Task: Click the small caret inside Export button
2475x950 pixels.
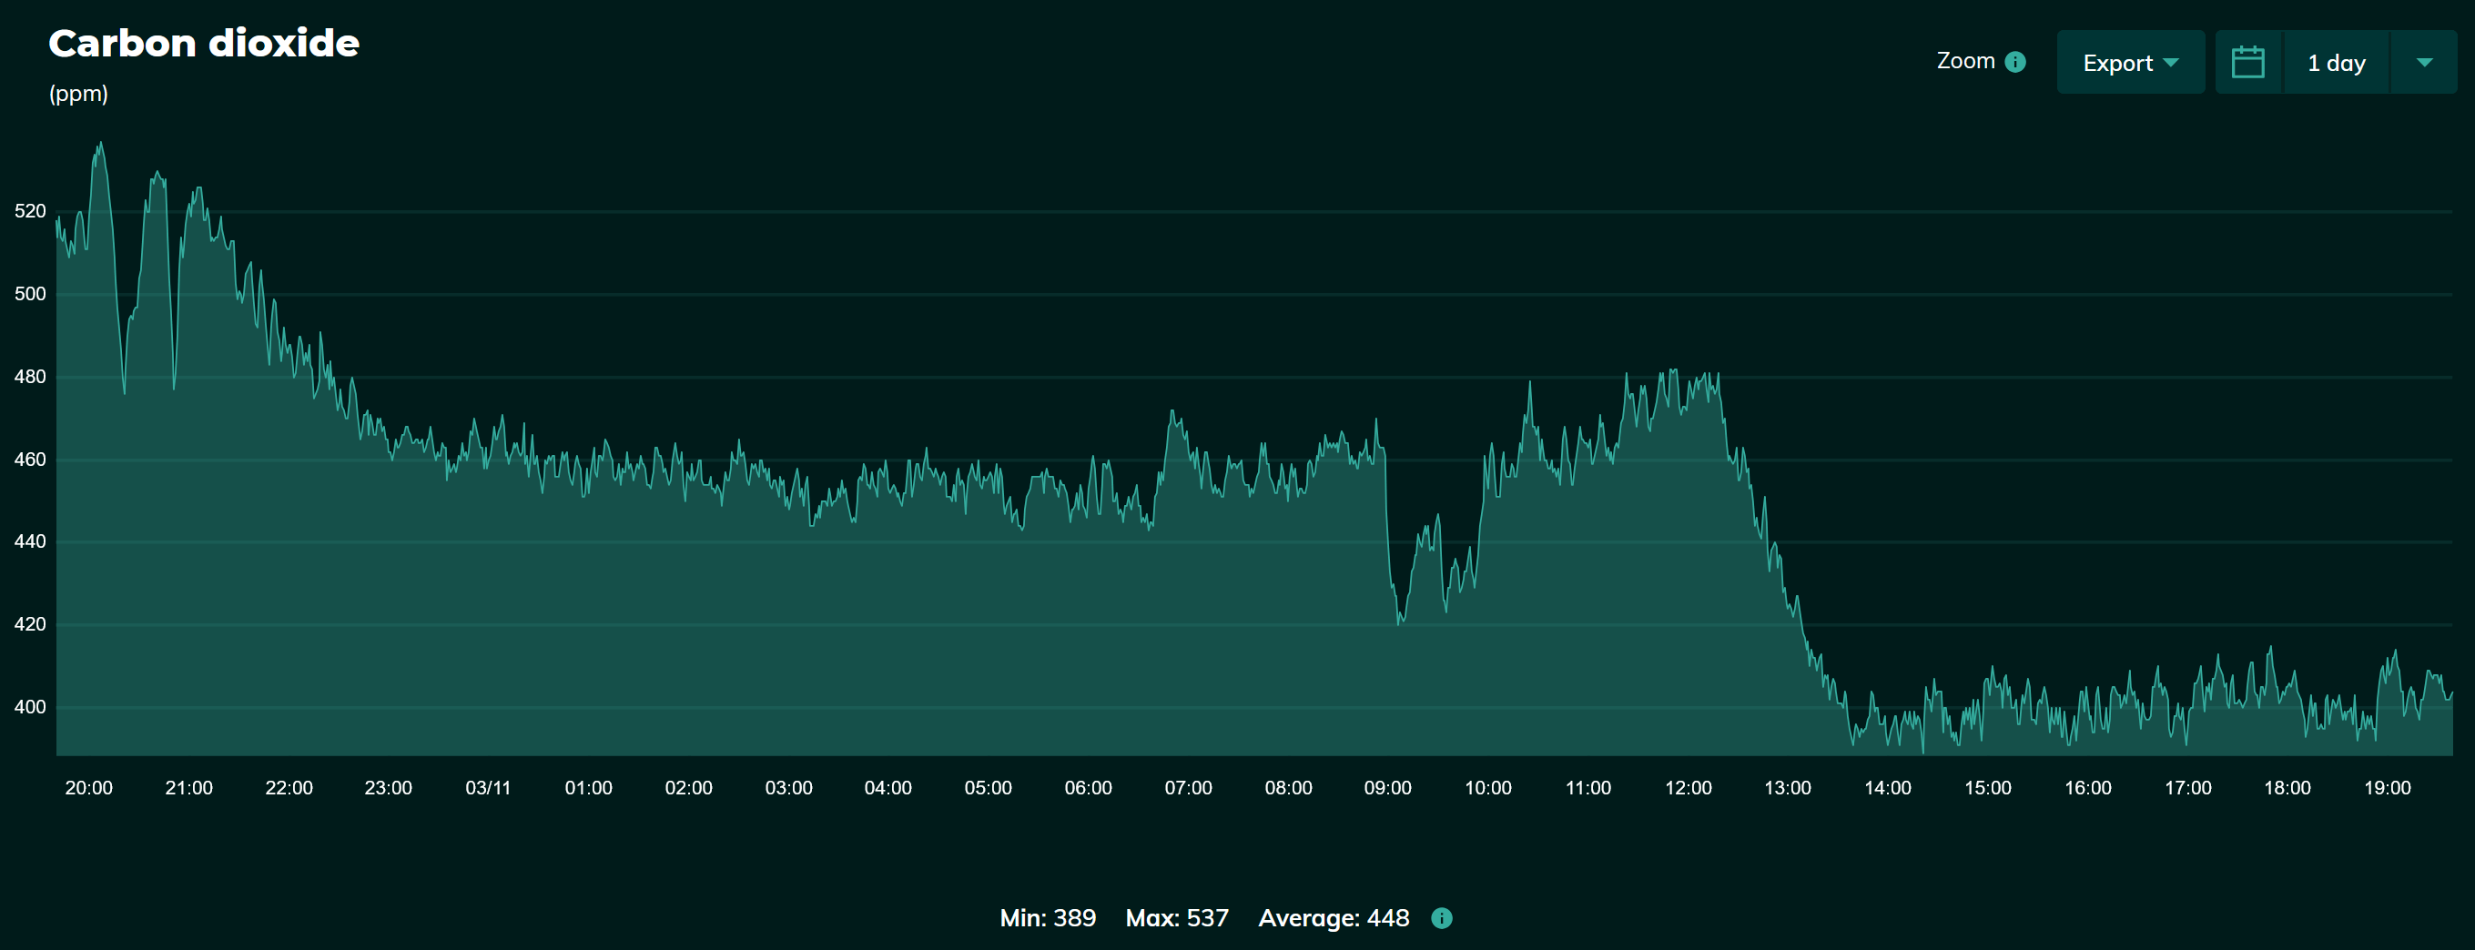Action: [x=2170, y=63]
